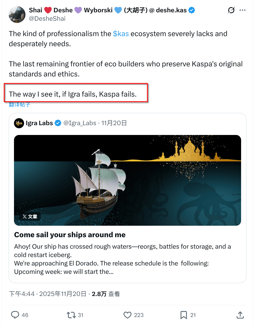259x324 pixels.
Task: Open the ship article cover image
Action: point(127,180)
